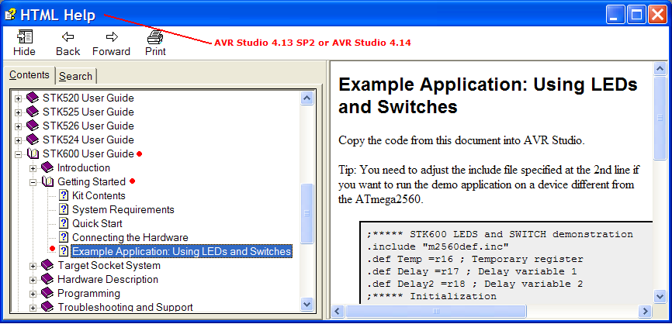Select Example Application: Using LEDs and Switches

[x=182, y=251]
